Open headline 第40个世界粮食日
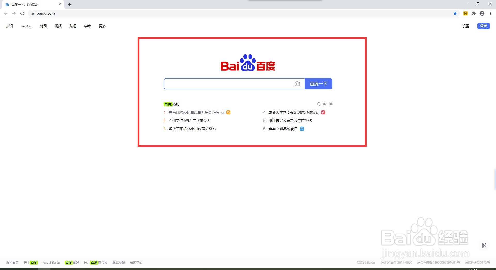 pos(283,129)
